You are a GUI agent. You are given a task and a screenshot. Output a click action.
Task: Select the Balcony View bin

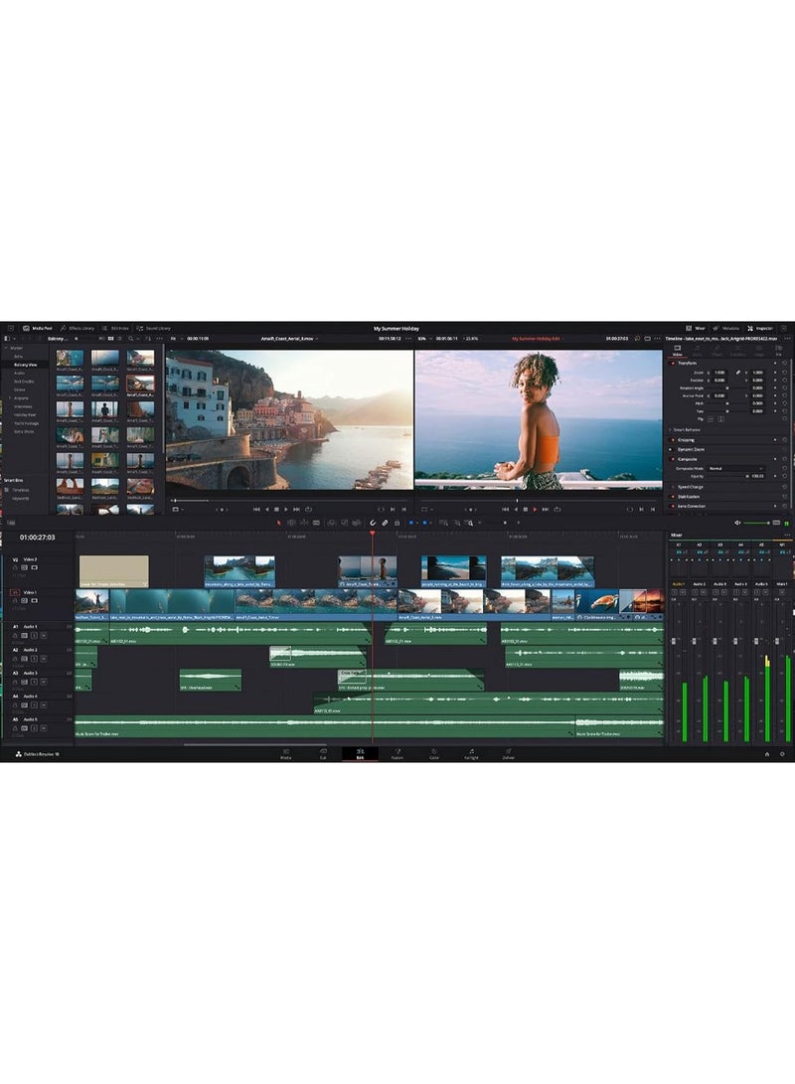click(x=26, y=365)
